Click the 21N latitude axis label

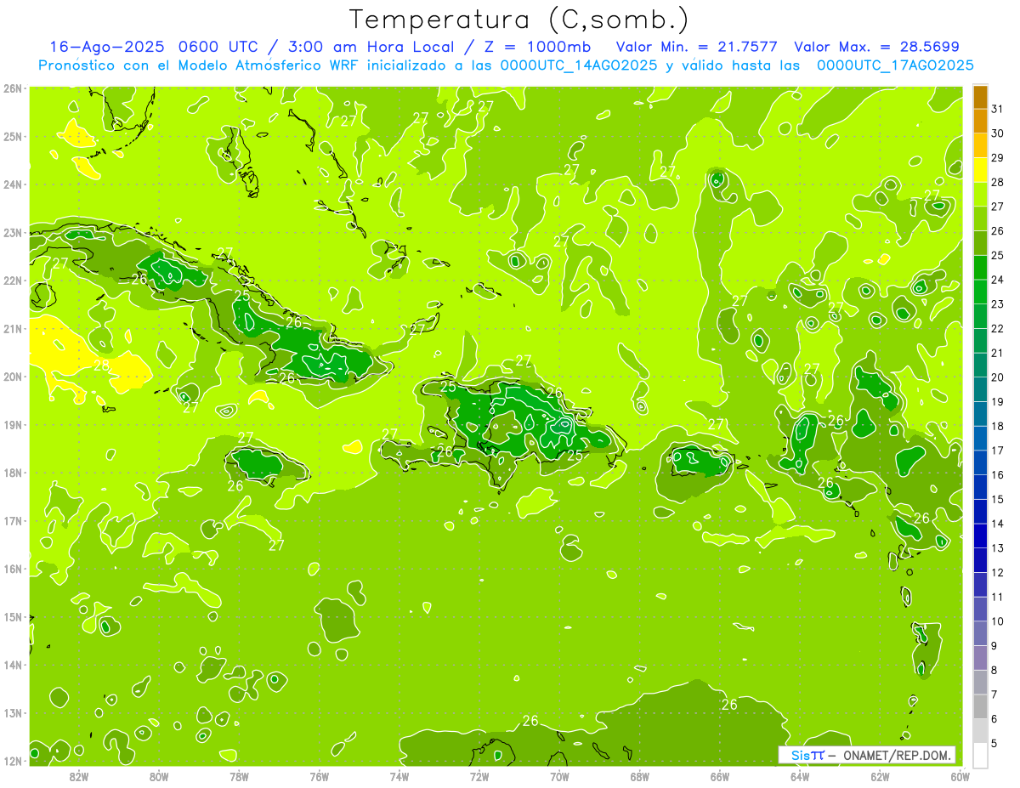(13, 328)
